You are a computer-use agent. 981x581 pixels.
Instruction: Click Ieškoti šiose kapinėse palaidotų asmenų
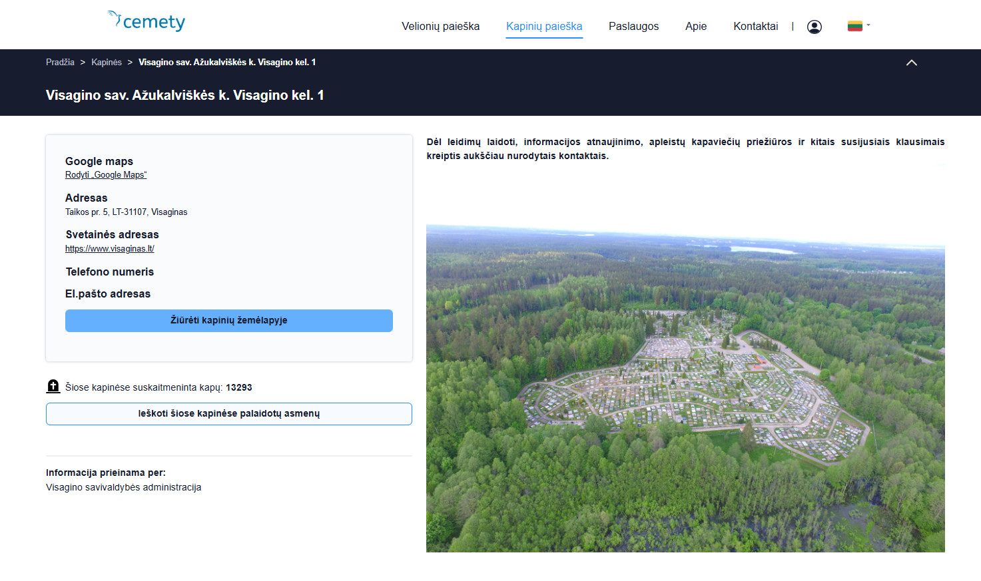coord(229,414)
